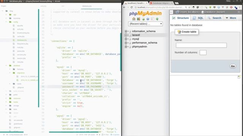
Task: Close the localhost browser tab
Action: [147, 3]
